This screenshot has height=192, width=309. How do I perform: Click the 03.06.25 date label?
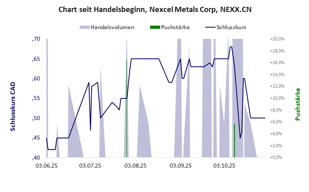click(46, 164)
